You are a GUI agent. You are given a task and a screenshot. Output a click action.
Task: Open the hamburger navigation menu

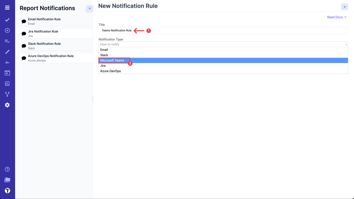(7, 7)
